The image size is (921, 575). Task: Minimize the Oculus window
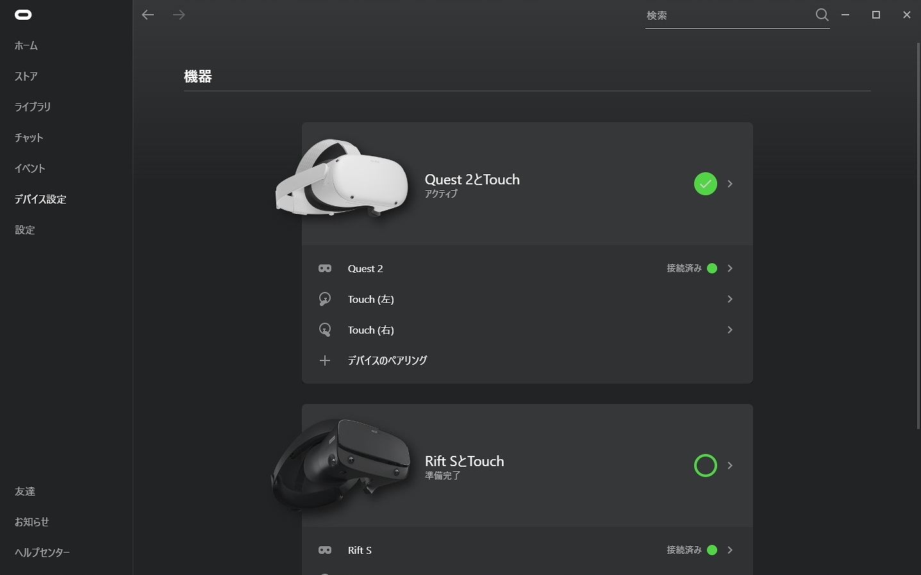[x=845, y=15]
